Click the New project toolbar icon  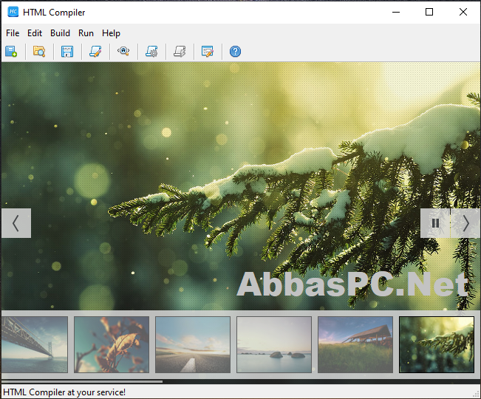point(11,52)
